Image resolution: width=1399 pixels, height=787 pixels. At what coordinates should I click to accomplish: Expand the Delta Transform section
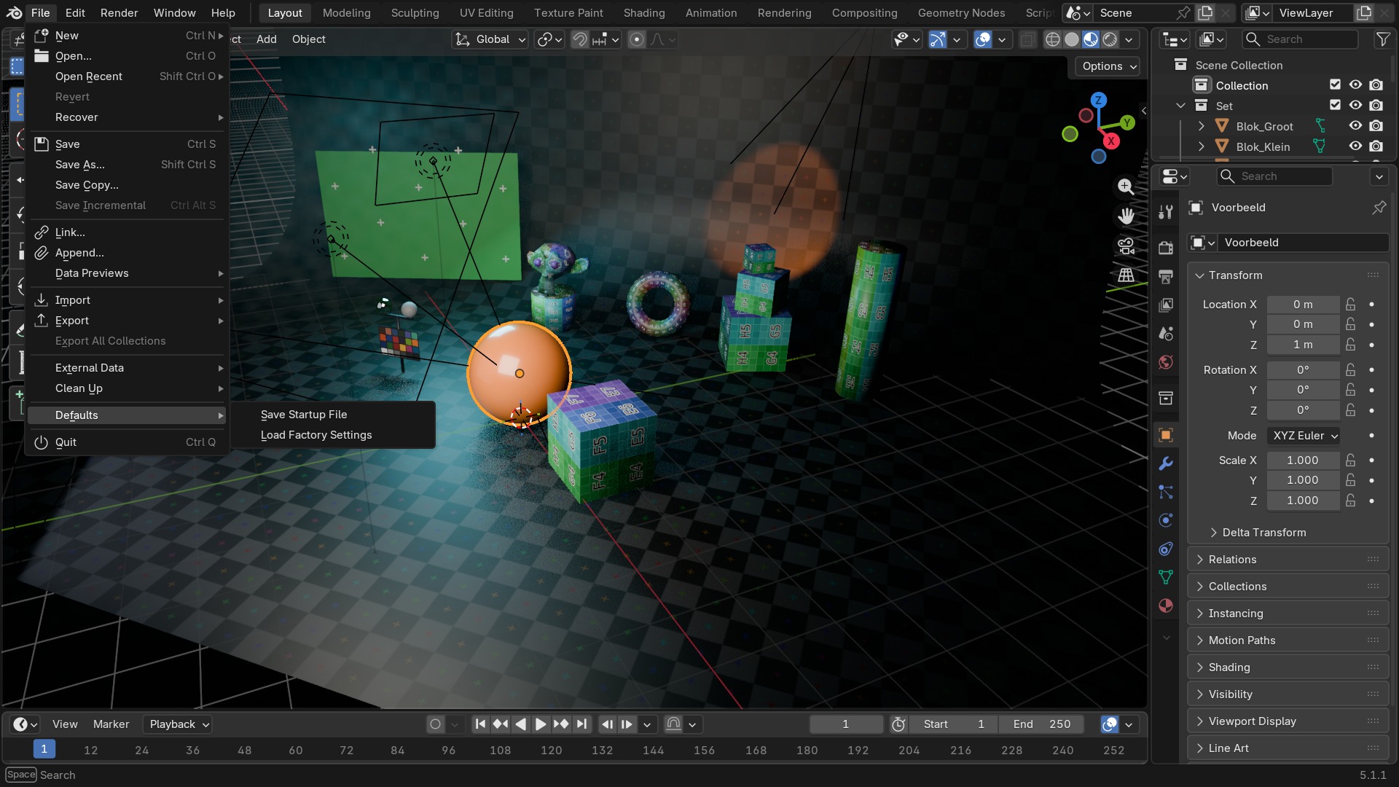[x=1257, y=533]
